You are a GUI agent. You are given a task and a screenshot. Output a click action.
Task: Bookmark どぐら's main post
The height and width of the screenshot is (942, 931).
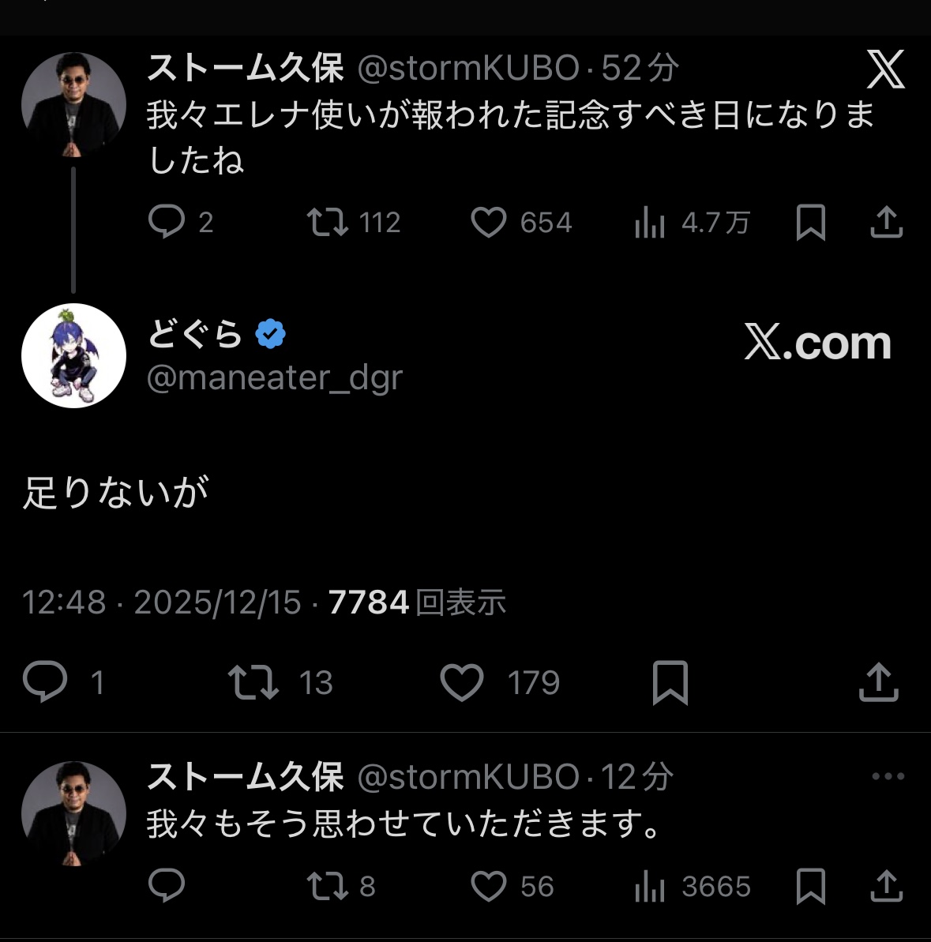pyautogui.click(x=670, y=682)
